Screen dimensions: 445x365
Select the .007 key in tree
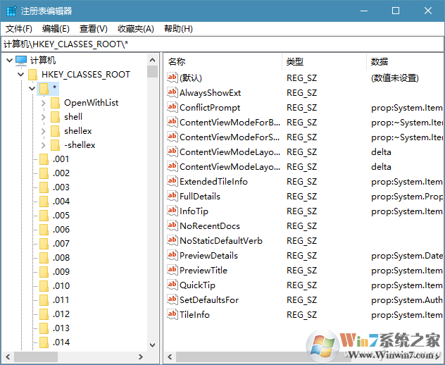point(61,244)
